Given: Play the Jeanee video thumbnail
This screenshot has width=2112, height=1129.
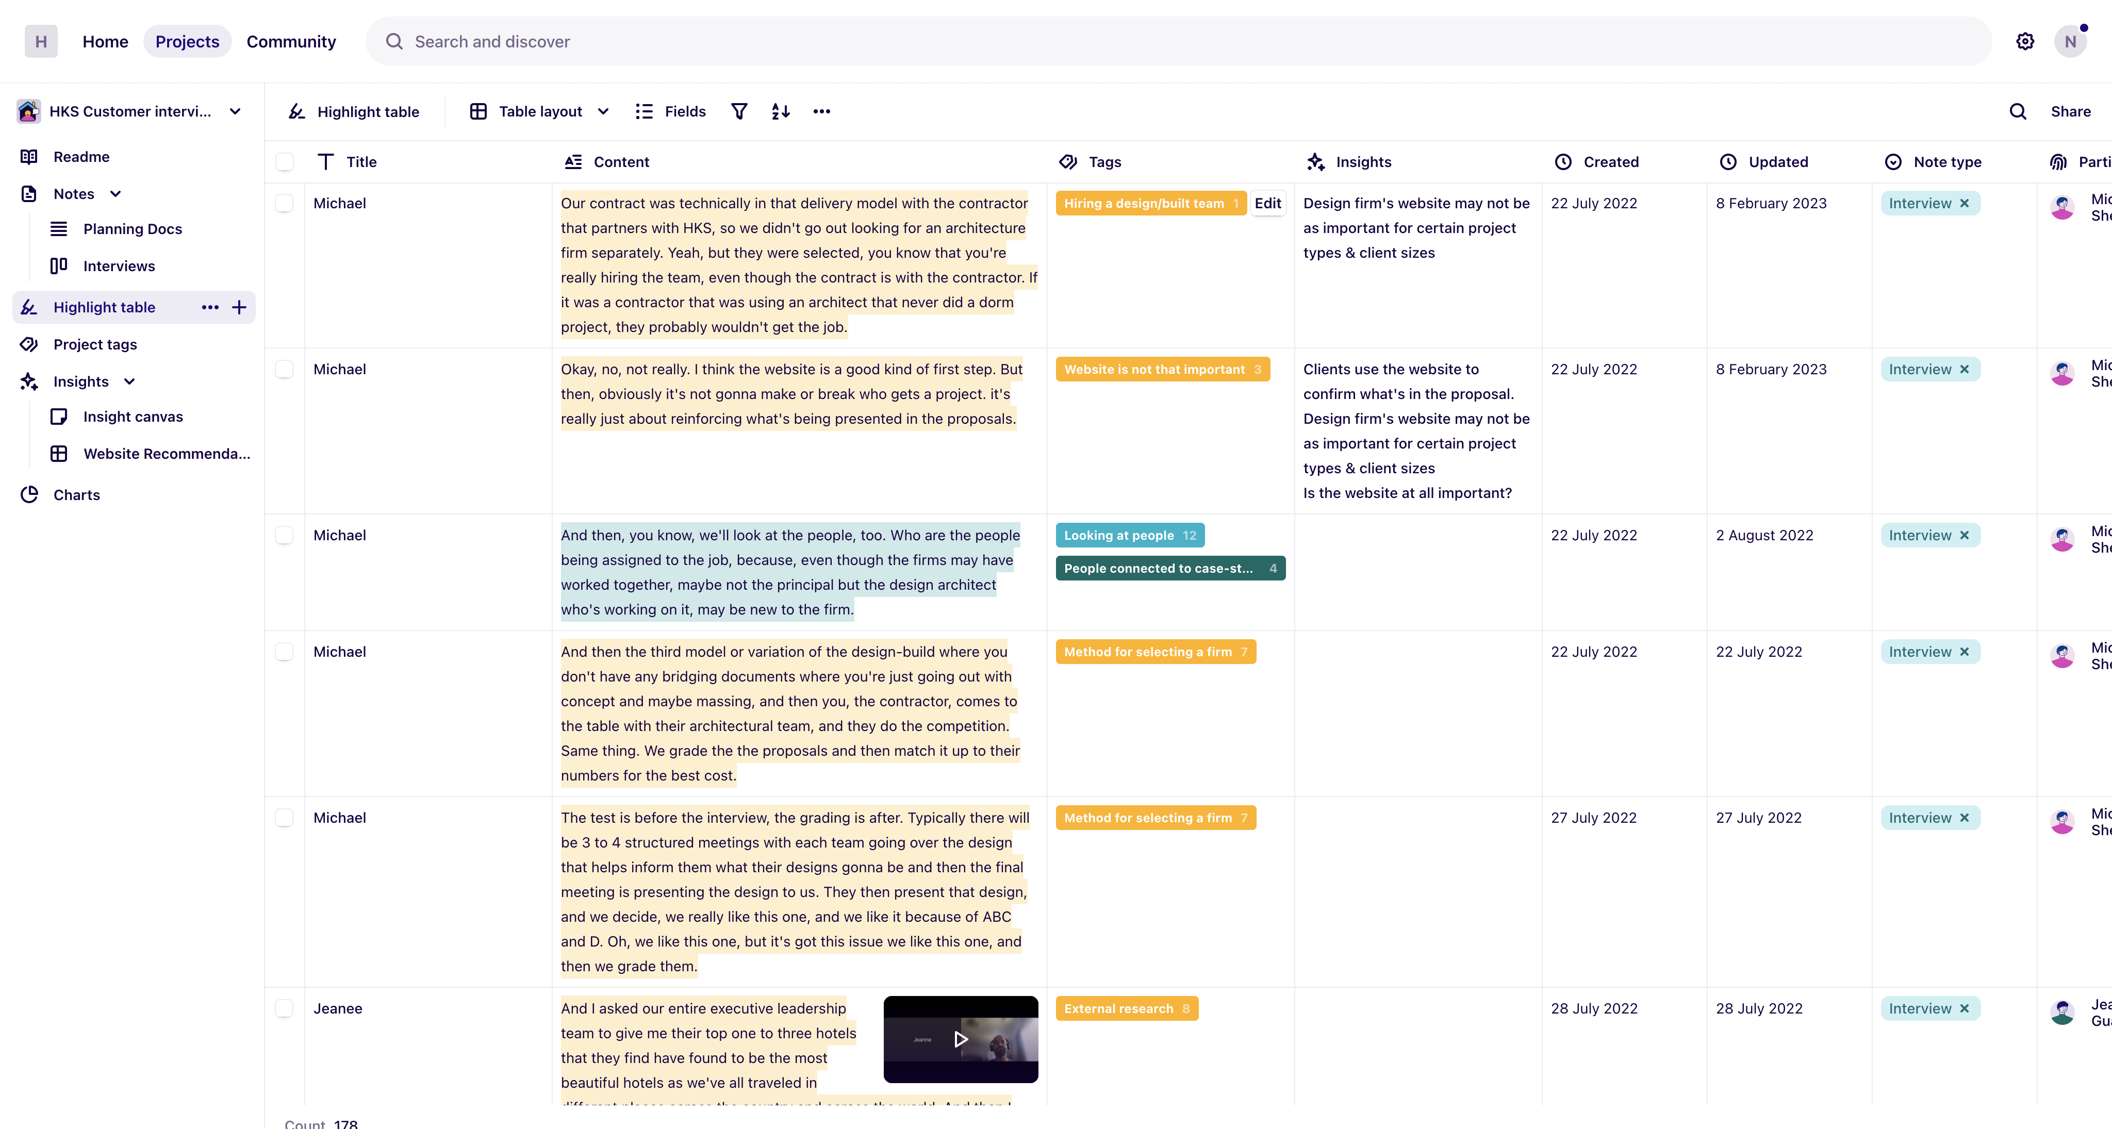Looking at the screenshot, I should coord(960,1040).
